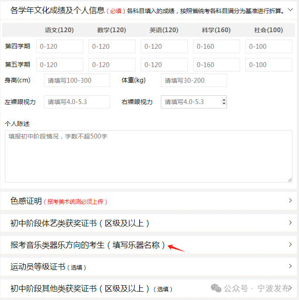Click the 第四学期 数学 score field
The image size is (299, 300).
coord(112,47)
